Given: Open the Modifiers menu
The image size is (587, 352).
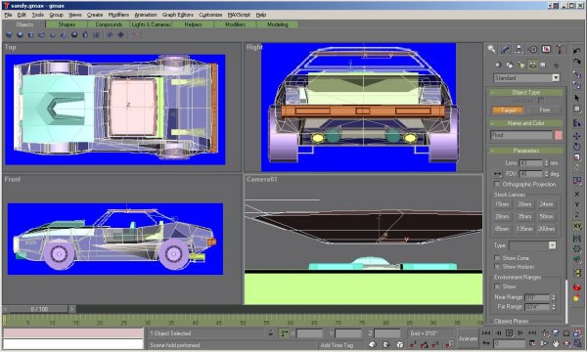Looking at the screenshot, I should 118,15.
